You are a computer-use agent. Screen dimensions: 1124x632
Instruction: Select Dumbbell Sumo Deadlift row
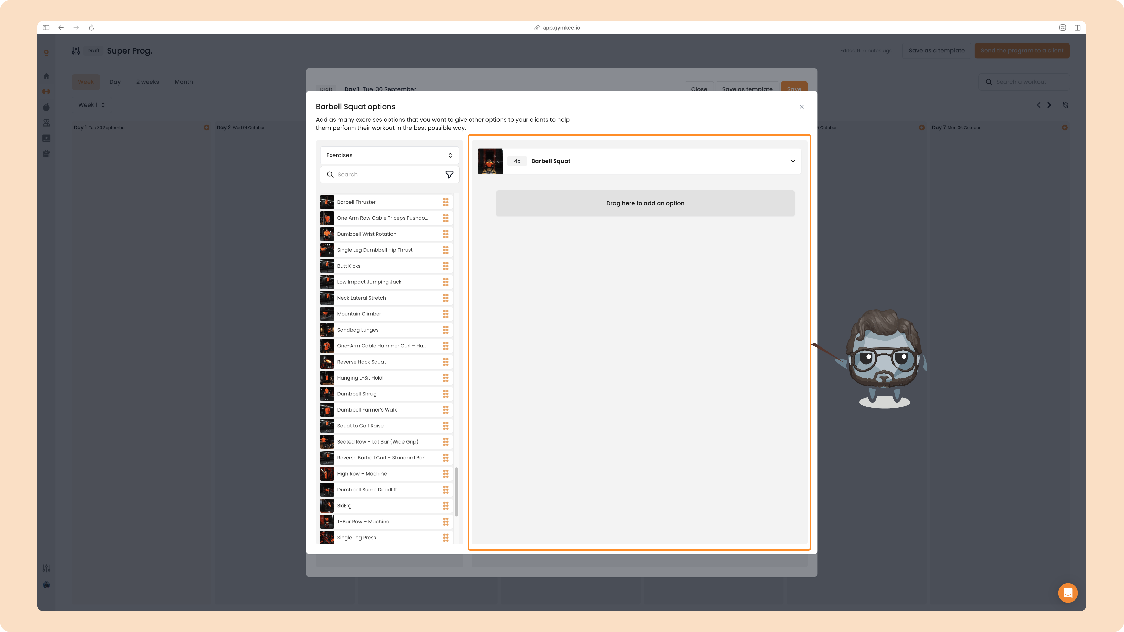(386, 490)
